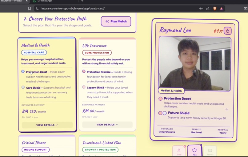
Task: Switch to the WhatsApp browser tab
Action: click(x=44, y=1)
